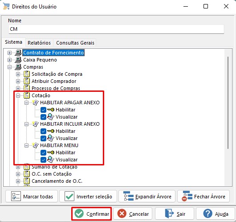Select the Solicitação de Compra row
Image resolution: width=236 pixels, height=222 pixels.
57,74
